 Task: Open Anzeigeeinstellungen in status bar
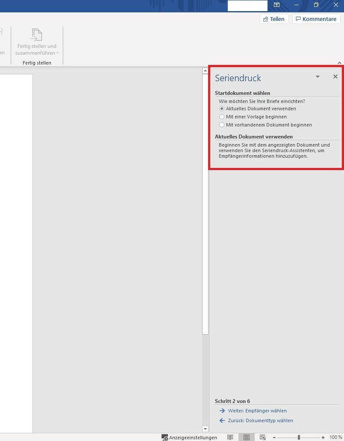pyautogui.click(x=189, y=437)
